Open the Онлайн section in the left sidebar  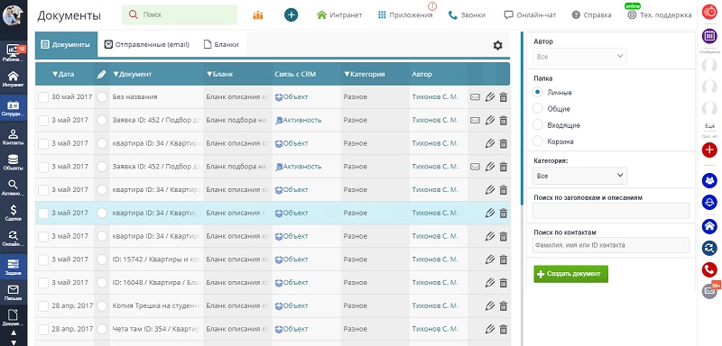point(14,238)
